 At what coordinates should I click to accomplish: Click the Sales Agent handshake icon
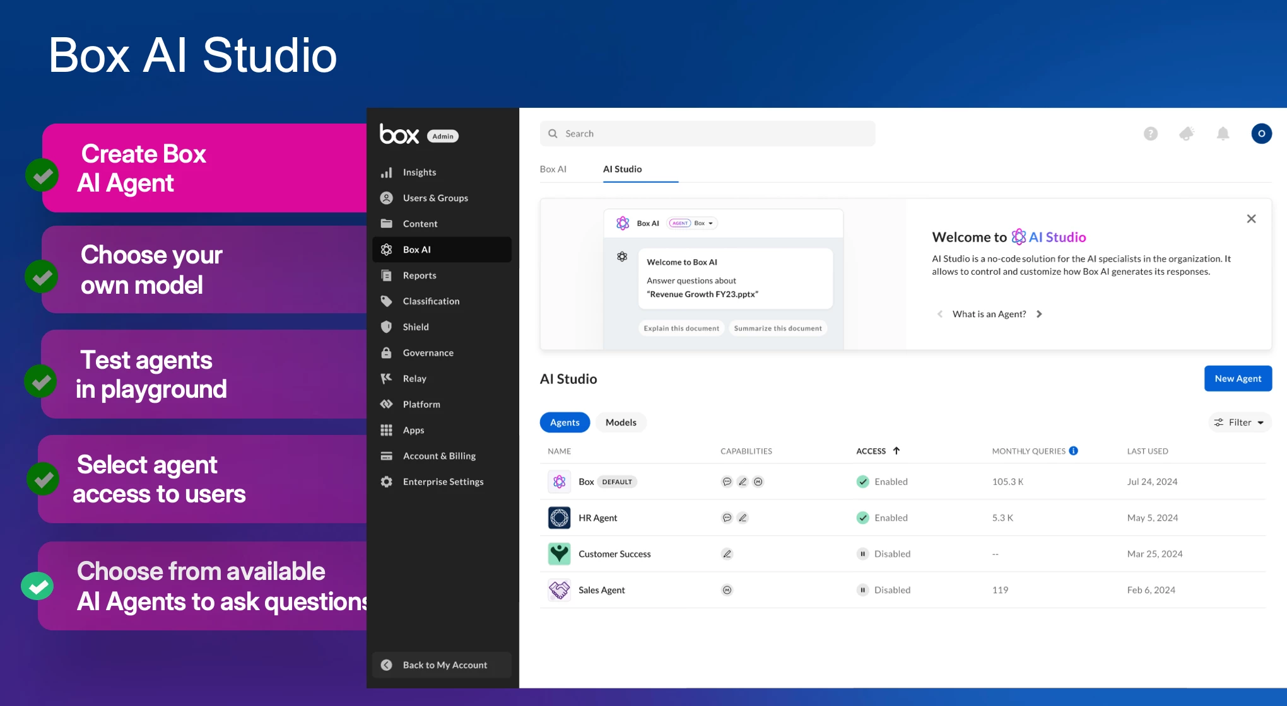click(559, 590)
